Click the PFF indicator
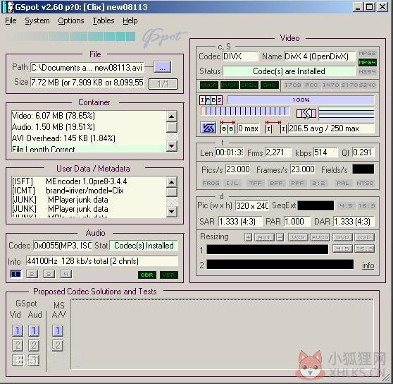Image resolution: width=393 pixels, height=384 pixels. [297, 183]
